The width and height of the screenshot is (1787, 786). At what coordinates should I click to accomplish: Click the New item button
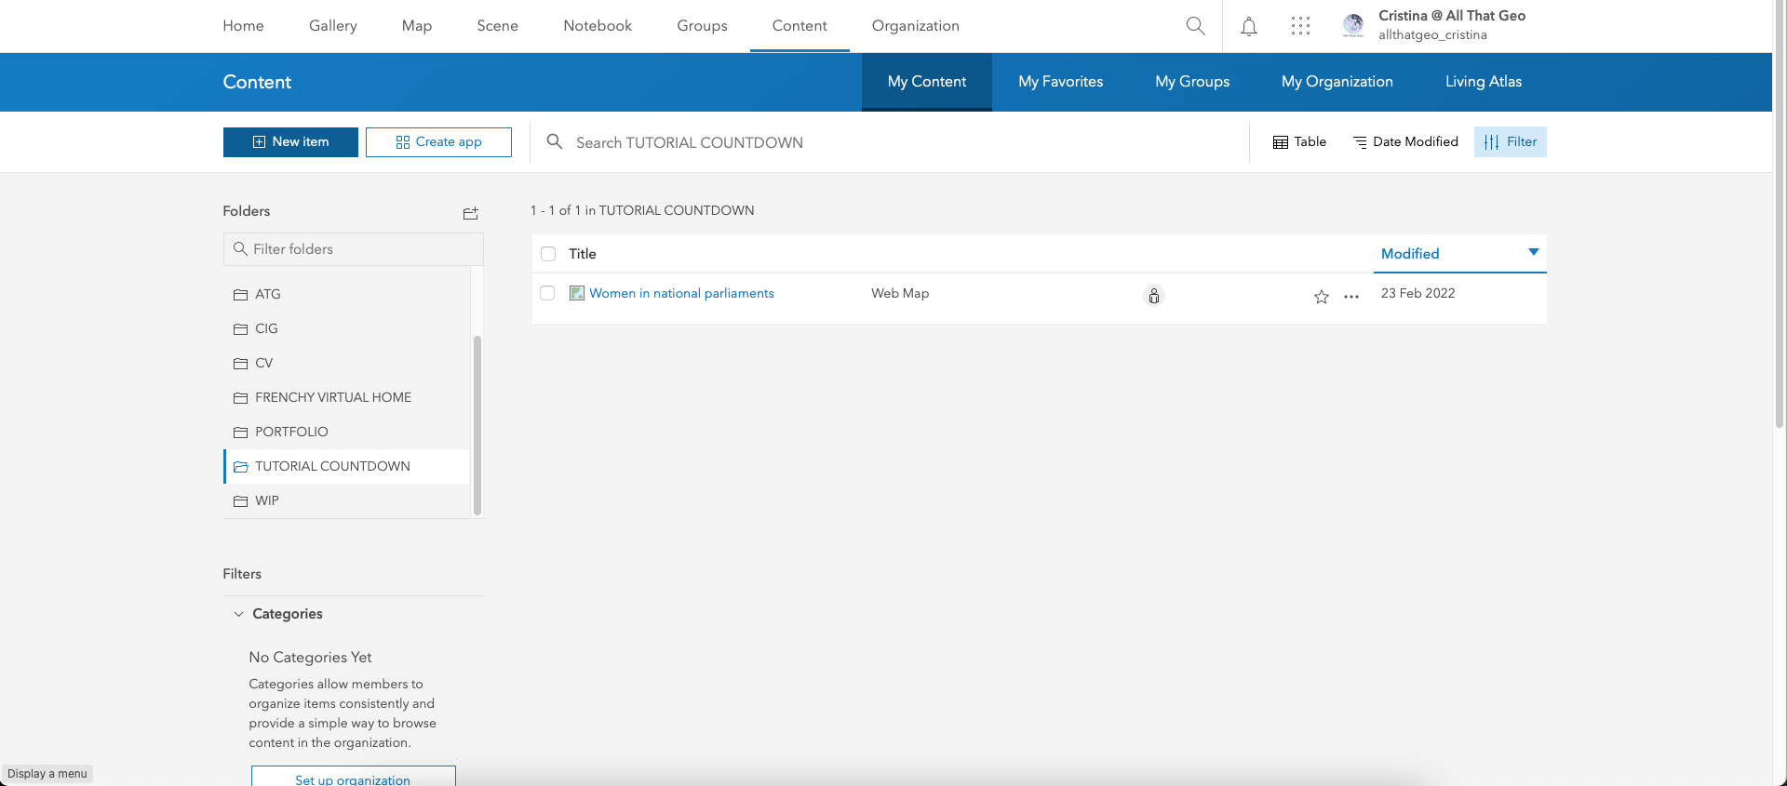click(x=290, y=142)
